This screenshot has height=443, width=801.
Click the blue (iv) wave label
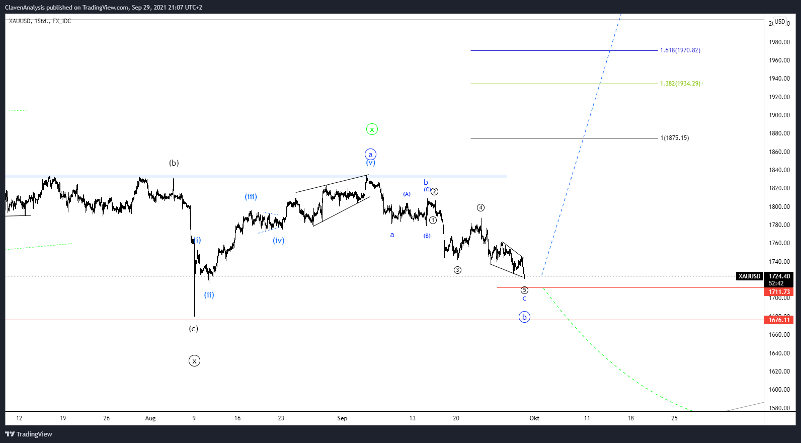[279, 241]
